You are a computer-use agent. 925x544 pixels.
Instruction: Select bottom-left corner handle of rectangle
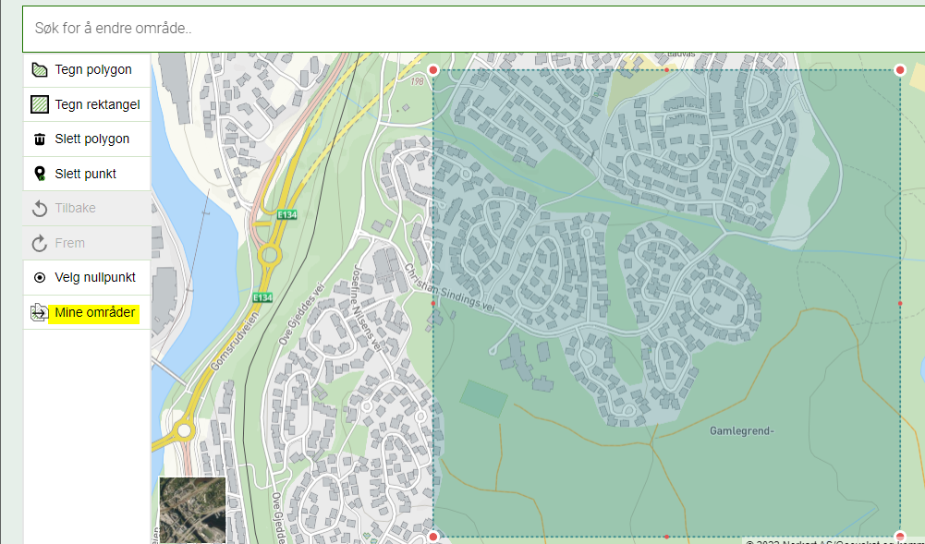[x=433, y=537]
